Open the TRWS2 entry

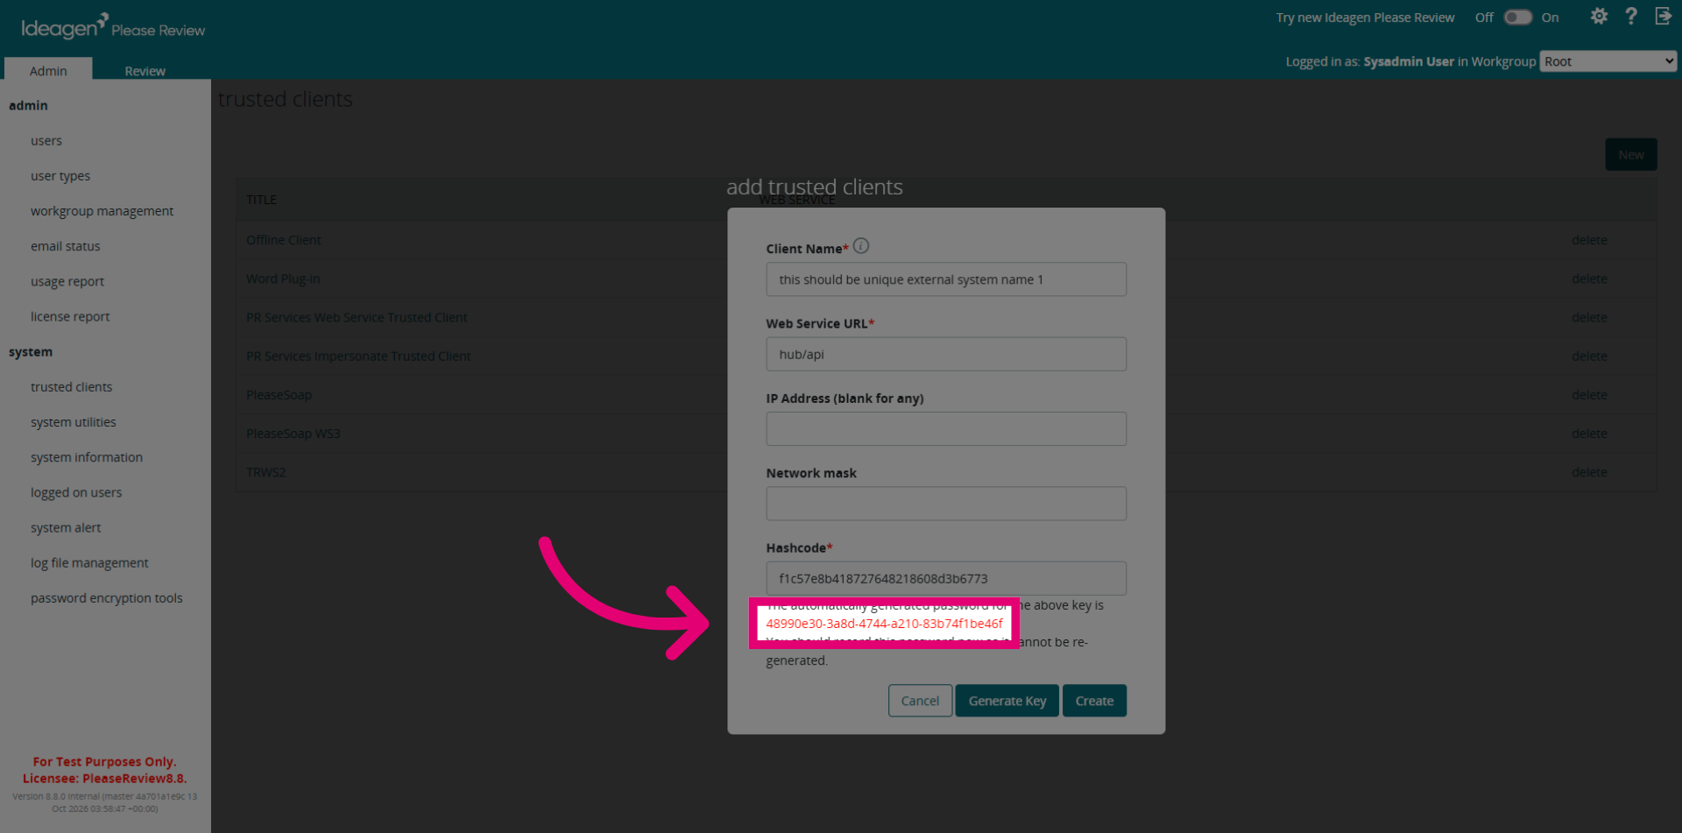pos(265,472)
